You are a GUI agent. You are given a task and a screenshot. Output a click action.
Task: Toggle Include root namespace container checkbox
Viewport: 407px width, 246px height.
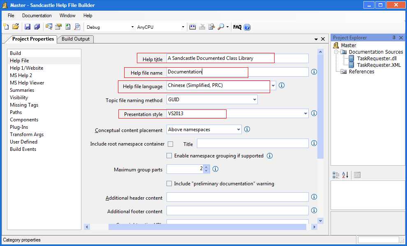171,144
